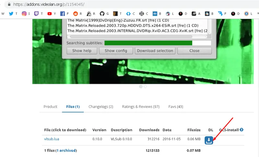This screenshot has width=259, height=157.
Task: Click Download selection in the preview image
Action: [x=155, y=51]
